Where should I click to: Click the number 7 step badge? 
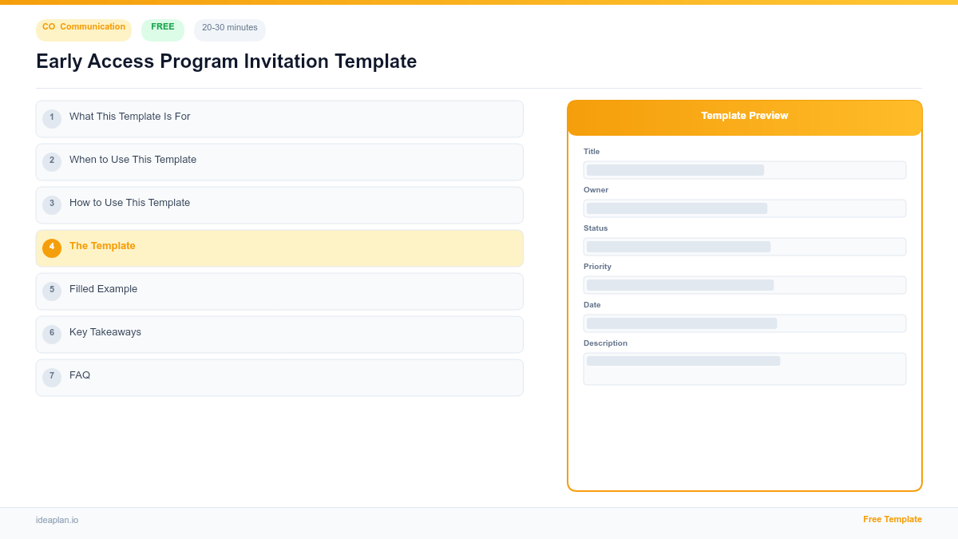[x=52, y=377]
